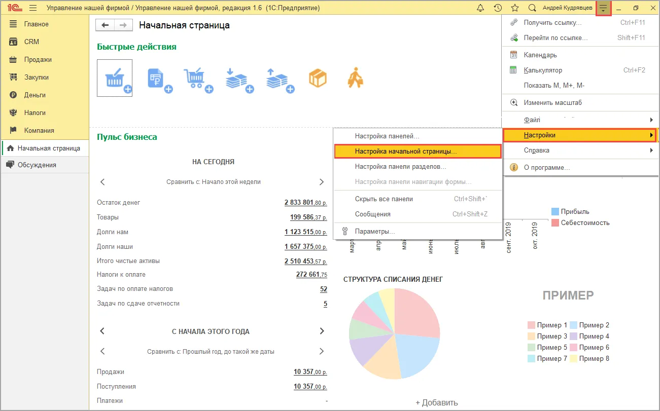660x411 pixels.
Task: Previous comparison arrow left of Начало этой недели
Action: 102,181
